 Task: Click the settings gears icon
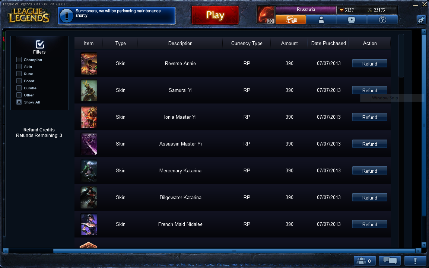click(421, 20)
